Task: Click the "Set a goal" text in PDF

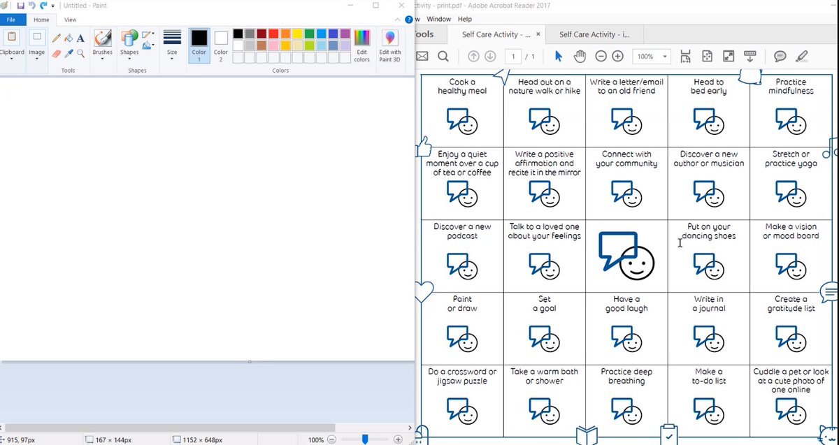Action: [544, 304]
